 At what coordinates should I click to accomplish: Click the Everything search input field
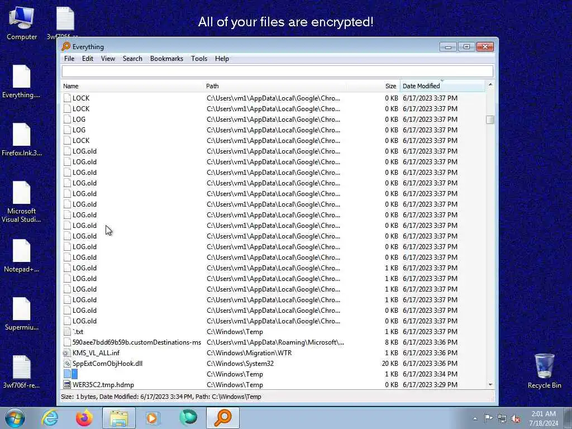(x=277, y=71)
